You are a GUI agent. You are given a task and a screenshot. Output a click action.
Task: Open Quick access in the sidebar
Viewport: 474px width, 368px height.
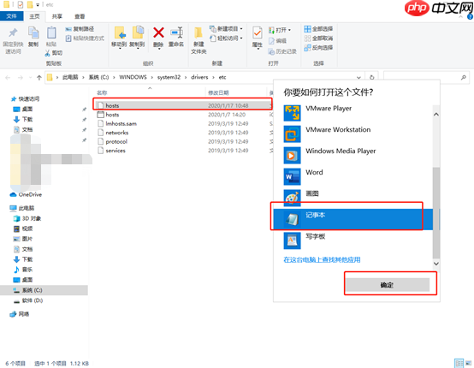(25, 99)
